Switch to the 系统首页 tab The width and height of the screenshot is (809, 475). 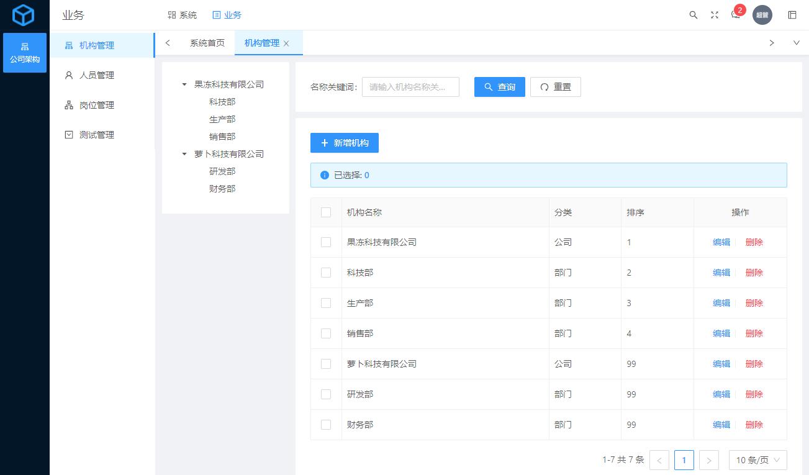coord(209,43)
